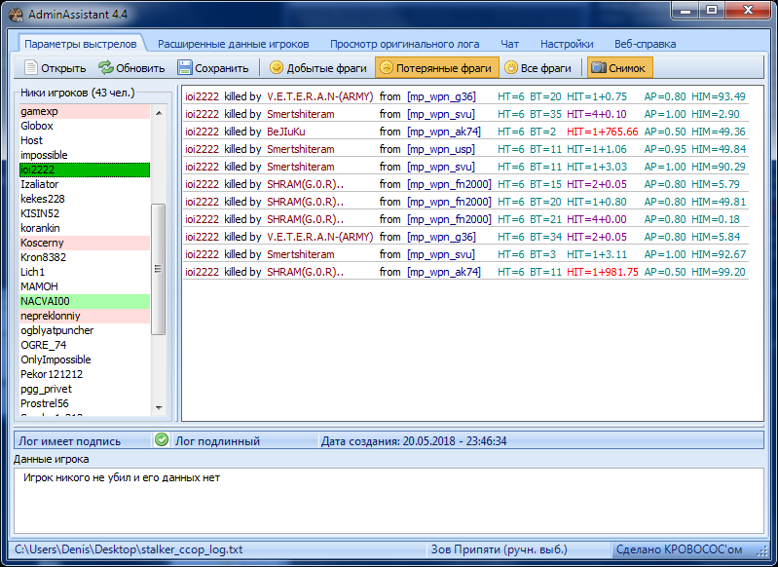Select player MAMOH in the list
The image size is (778, 567).
(85, 286)
